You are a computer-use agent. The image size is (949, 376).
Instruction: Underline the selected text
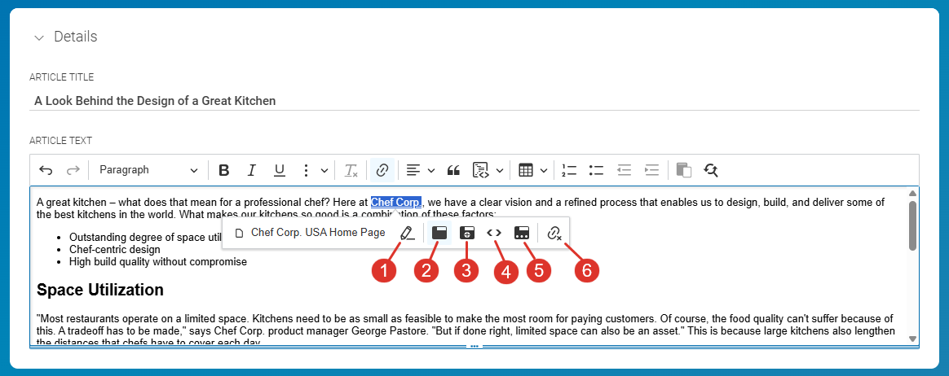point(279,170)
